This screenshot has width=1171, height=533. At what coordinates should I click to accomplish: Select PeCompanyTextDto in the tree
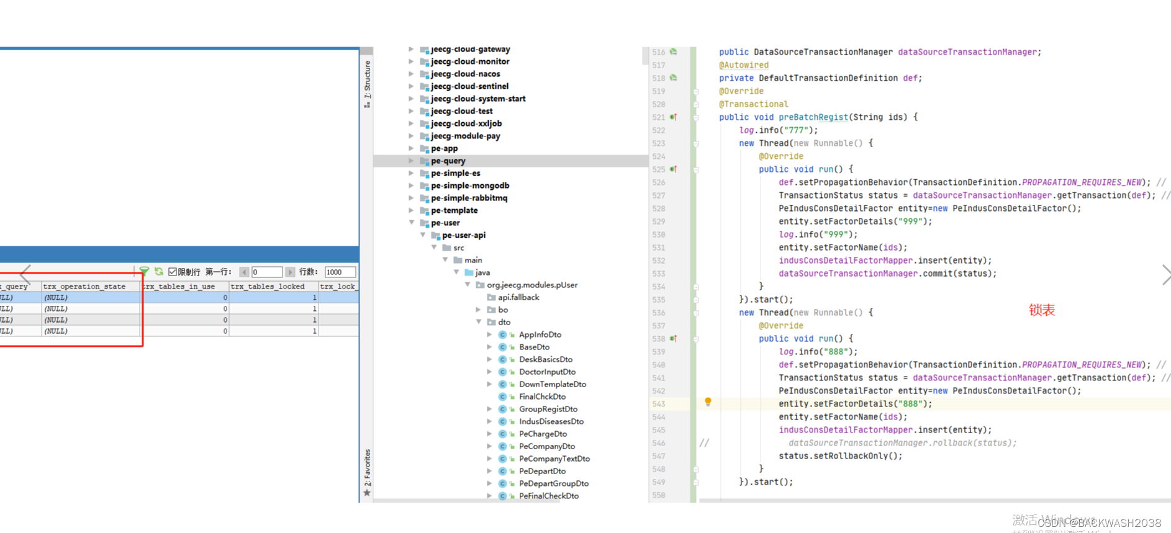coord(554,459)
